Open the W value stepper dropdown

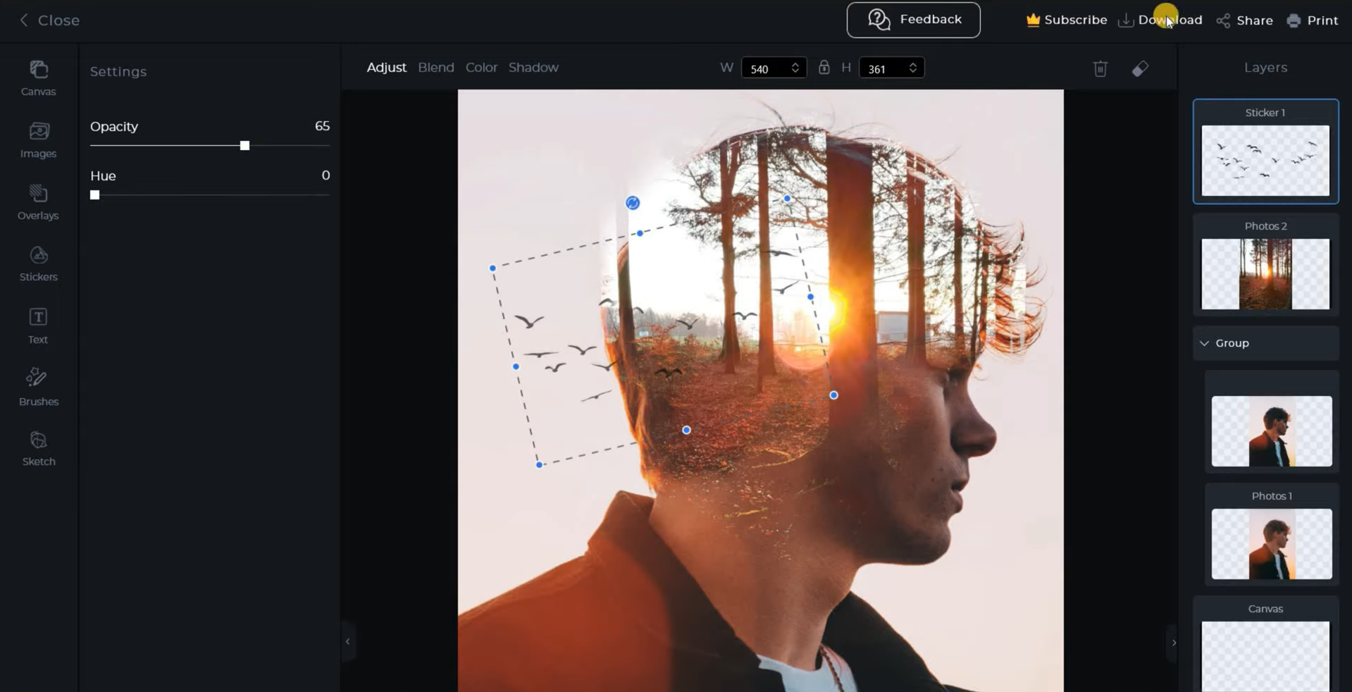(x=795, y=67)
